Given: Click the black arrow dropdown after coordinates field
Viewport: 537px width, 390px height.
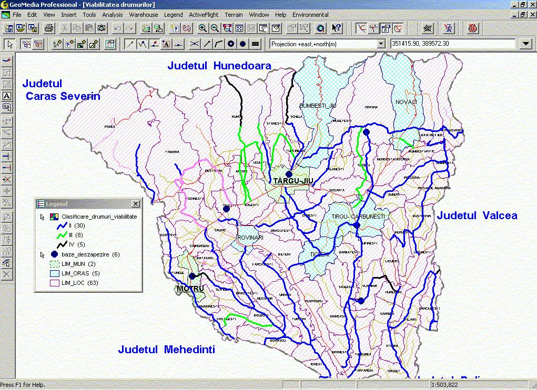Looking at the screenshot, I should (526, 44).
